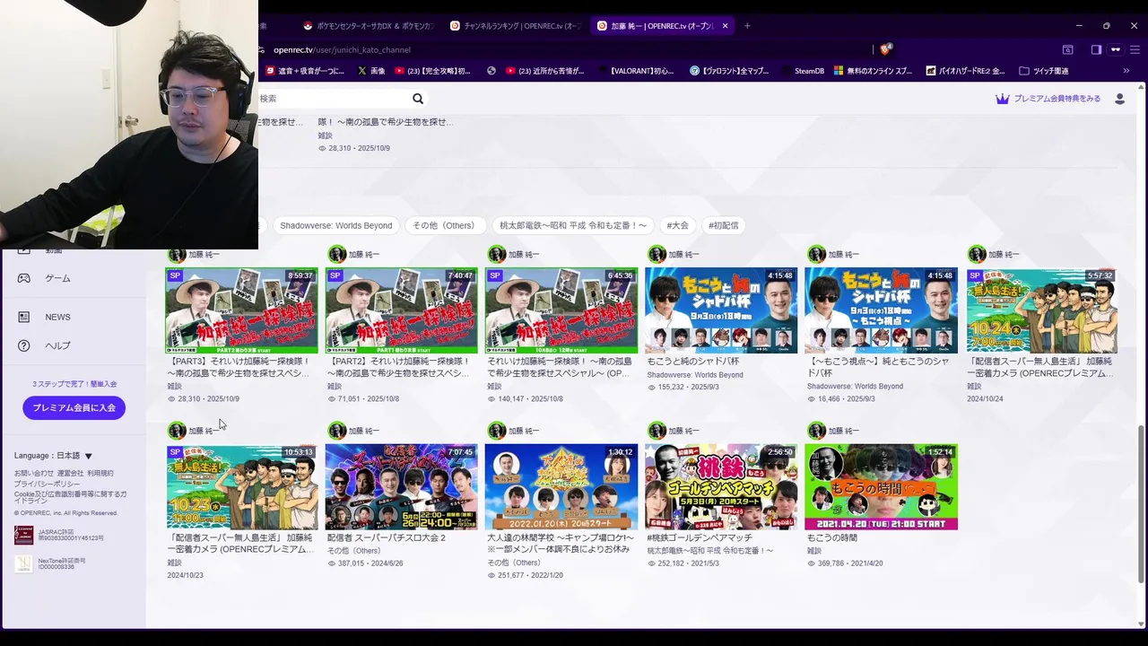Click the JASRAC license logo
This screenshot has height=646, width=1148.
(x=23, y=536)
